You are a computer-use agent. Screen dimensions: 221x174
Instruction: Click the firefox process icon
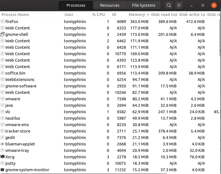click(x=3, y=21)
